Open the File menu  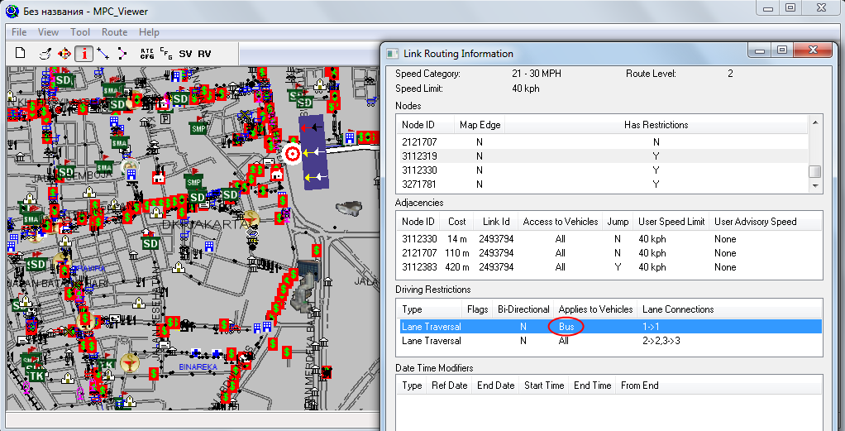tap(19, 32)
